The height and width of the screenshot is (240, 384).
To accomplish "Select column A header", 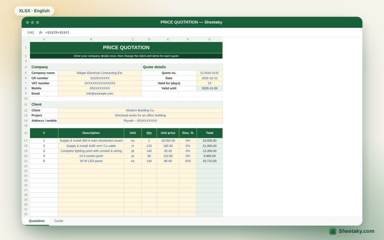I will pos(44,39).
